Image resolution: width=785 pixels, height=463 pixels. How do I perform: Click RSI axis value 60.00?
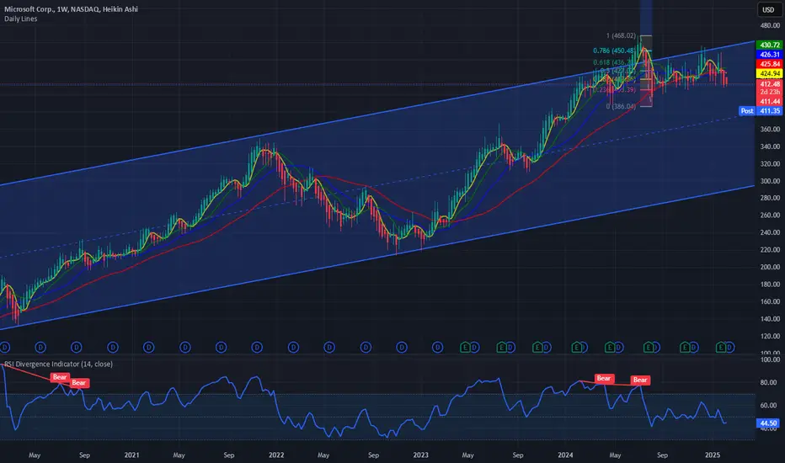click(x=768, y=406)
